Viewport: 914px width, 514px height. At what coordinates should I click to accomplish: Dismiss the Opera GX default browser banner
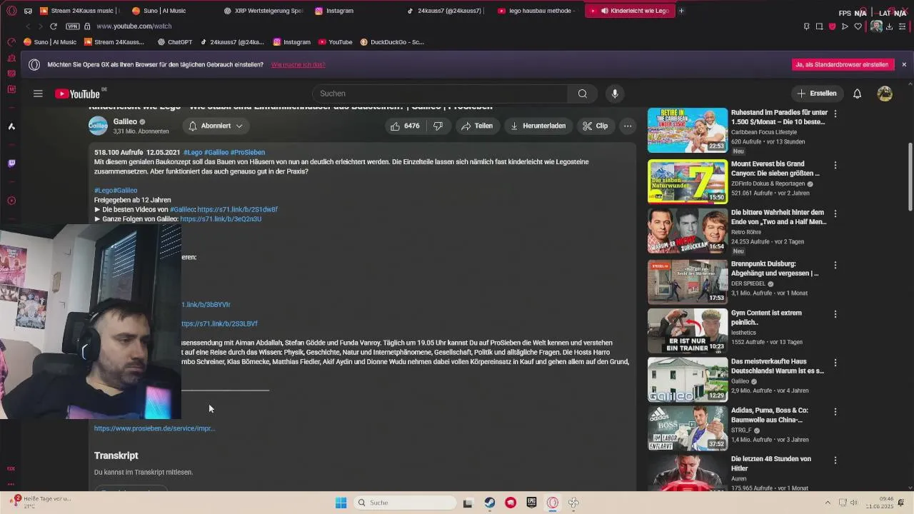click(904, 64)
